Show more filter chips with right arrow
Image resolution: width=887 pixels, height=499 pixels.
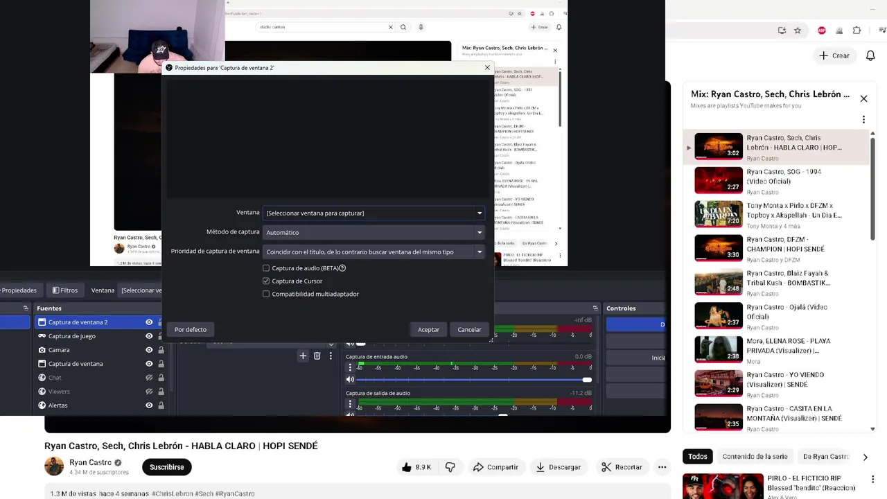(865, 457)
